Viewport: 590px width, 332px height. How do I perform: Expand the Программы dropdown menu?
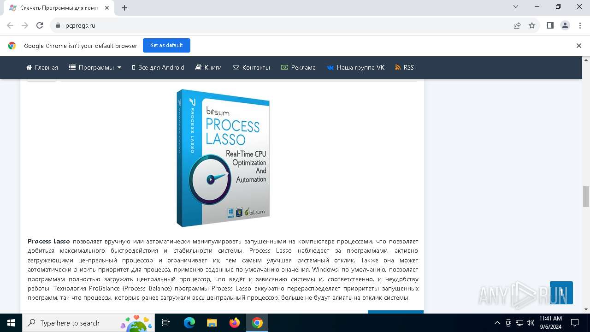click(x=95, y=67)
